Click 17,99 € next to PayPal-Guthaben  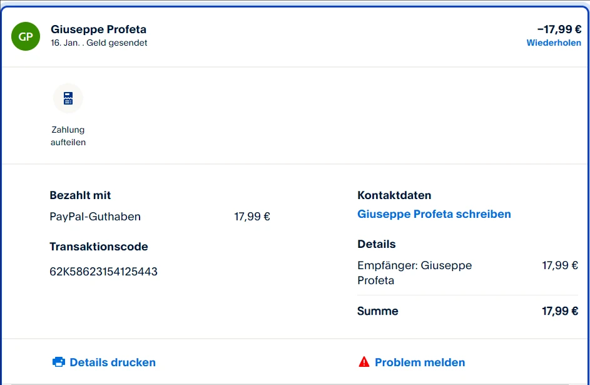tap(252, 217)
